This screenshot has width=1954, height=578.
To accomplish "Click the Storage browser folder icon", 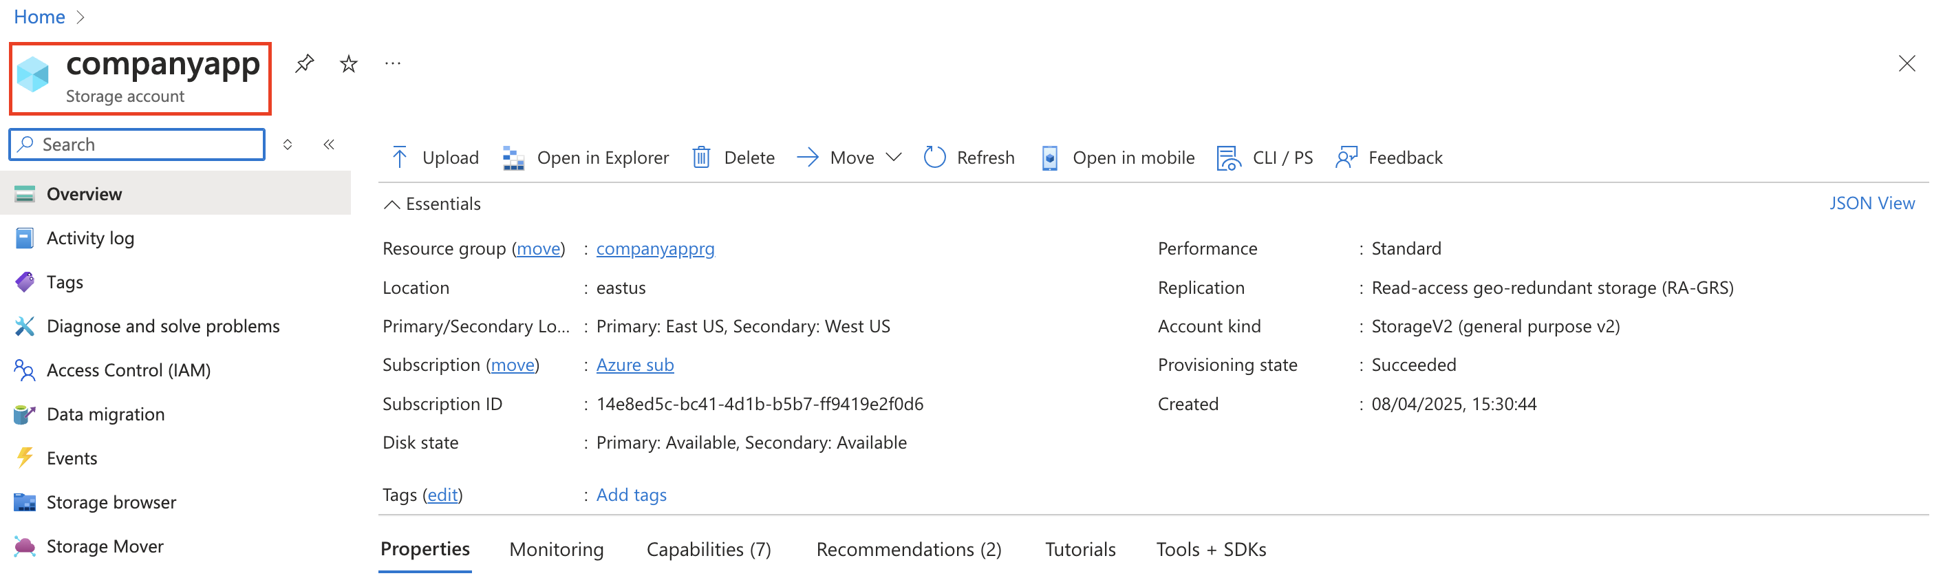I will (x=24, y=502).
